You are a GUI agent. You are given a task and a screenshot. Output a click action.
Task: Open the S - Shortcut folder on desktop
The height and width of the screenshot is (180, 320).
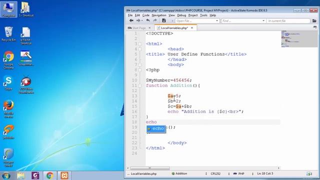tap(26, 9)
